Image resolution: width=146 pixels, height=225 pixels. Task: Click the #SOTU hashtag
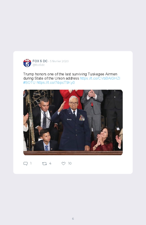click(29, 82)
